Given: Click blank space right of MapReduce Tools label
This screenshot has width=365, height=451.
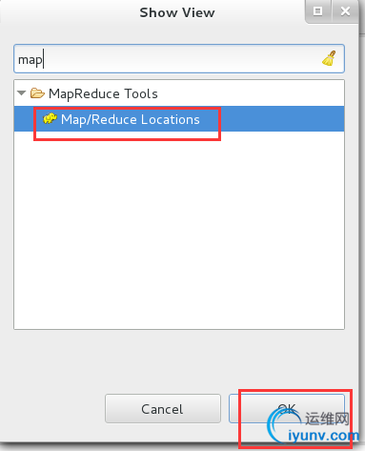Looking at the screenshot, I should (x=251, y=93).
